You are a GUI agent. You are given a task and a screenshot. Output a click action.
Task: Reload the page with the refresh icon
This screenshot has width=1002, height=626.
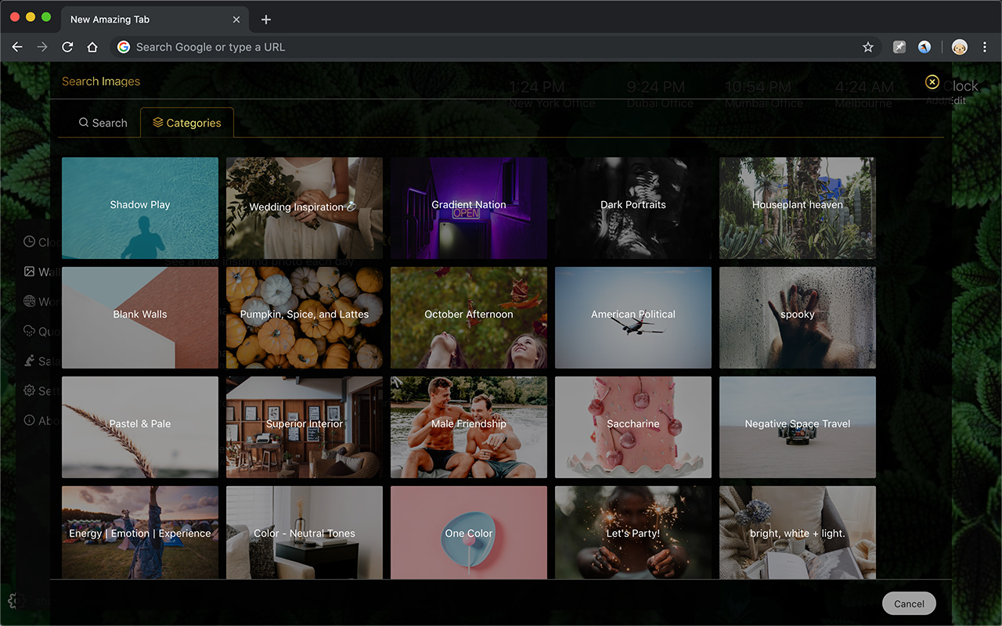pyautogui.click(x=67, y=47)
